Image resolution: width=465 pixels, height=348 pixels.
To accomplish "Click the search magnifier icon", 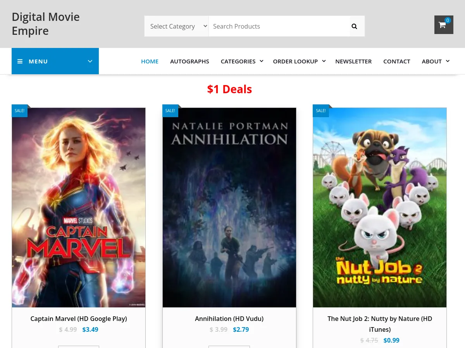I will 354,26.
